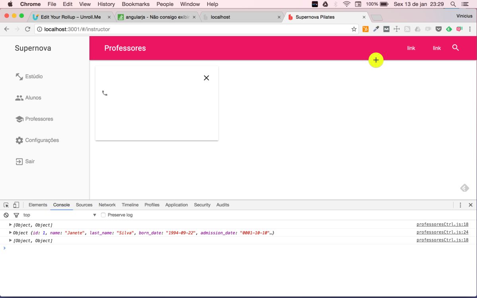
Task: Toggle device toolbar icon in DevTools
Action: point(16,205)
